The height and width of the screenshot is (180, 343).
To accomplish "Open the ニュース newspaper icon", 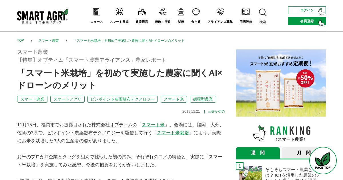I will tap(97, 12).
